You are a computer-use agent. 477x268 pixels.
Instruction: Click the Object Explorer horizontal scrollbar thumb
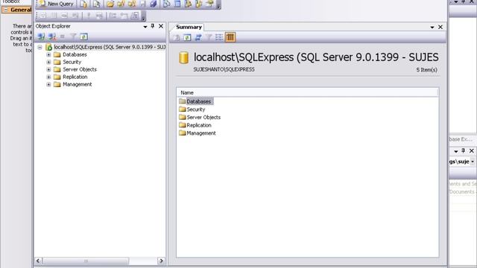(x=86, y=261)
